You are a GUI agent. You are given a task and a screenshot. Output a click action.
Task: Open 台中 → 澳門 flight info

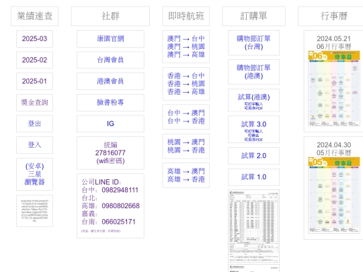186,113
